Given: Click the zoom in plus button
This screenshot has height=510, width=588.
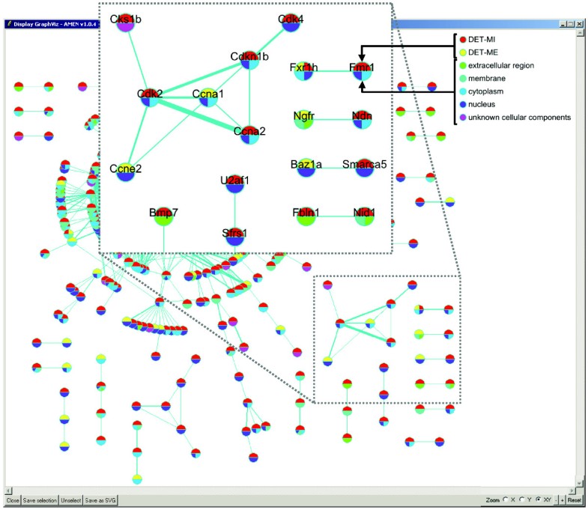Looking at the screenshot, I should click(562, 500).
